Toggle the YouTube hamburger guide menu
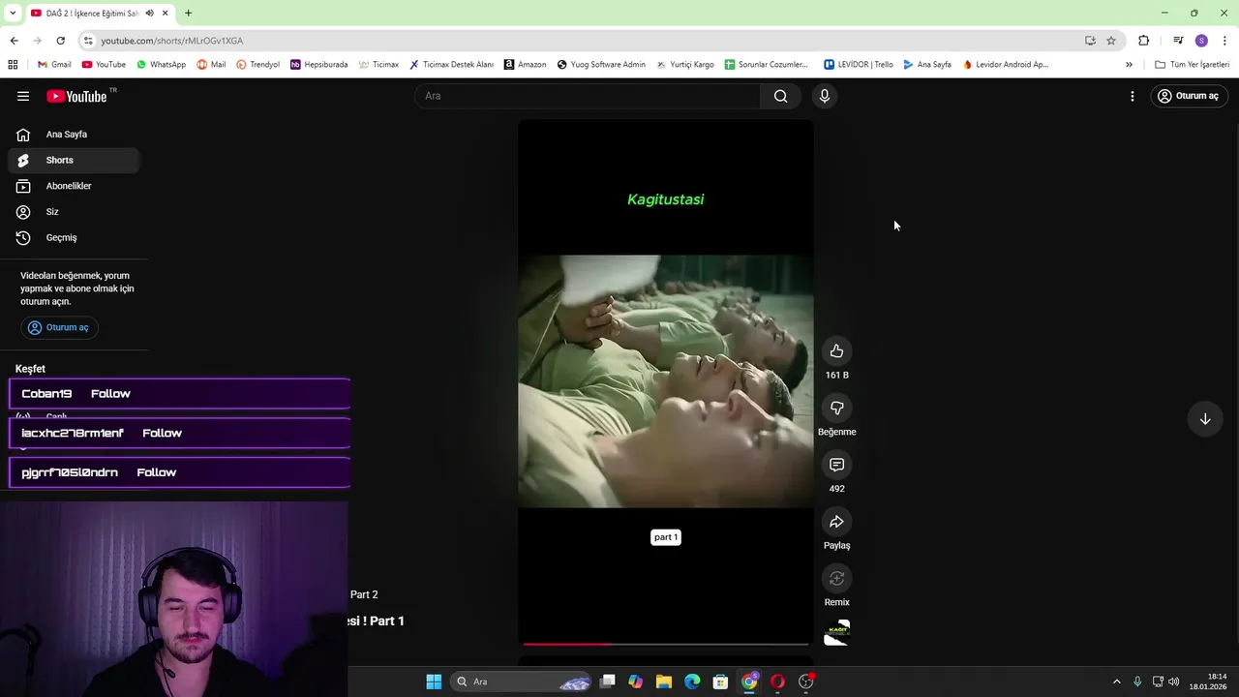 23,96
